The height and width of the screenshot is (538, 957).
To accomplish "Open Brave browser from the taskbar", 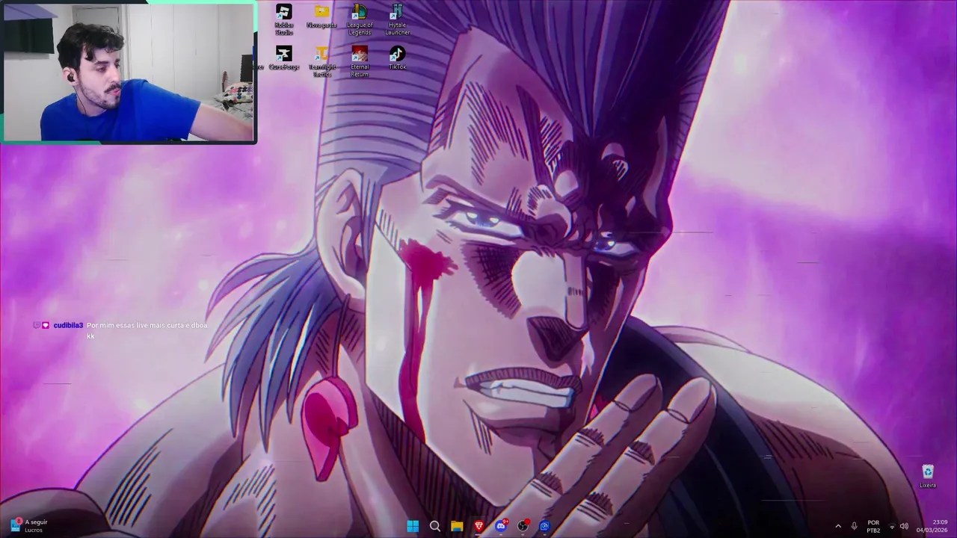I will tap(479, 526).
